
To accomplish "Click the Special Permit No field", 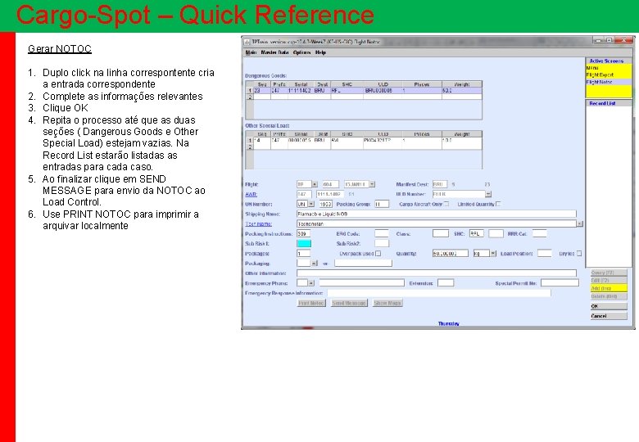I will pyautogui.click(x=560, y=283).
